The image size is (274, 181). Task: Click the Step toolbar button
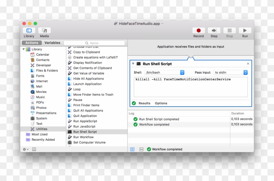[214, 31]
